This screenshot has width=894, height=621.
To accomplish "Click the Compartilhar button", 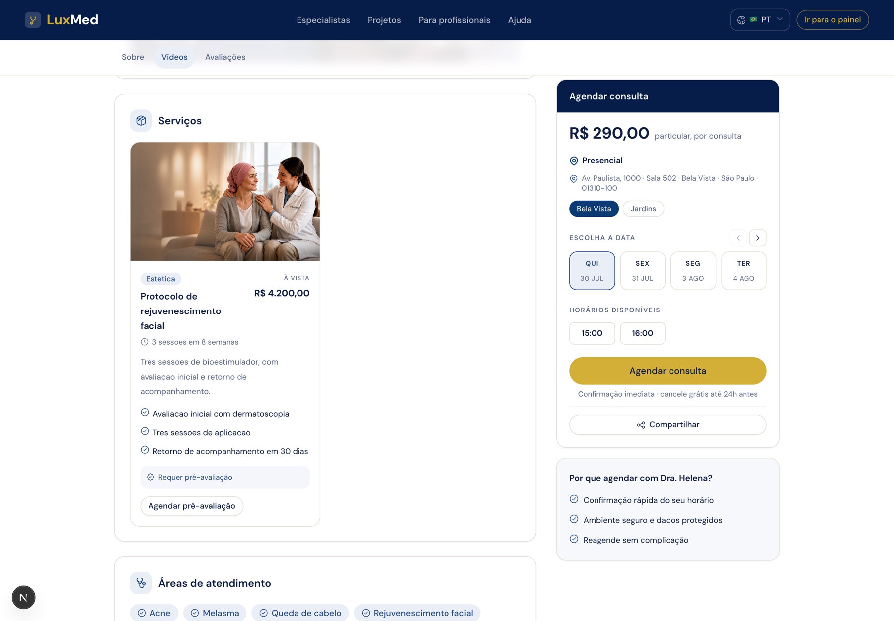I will tap(668, 425).
